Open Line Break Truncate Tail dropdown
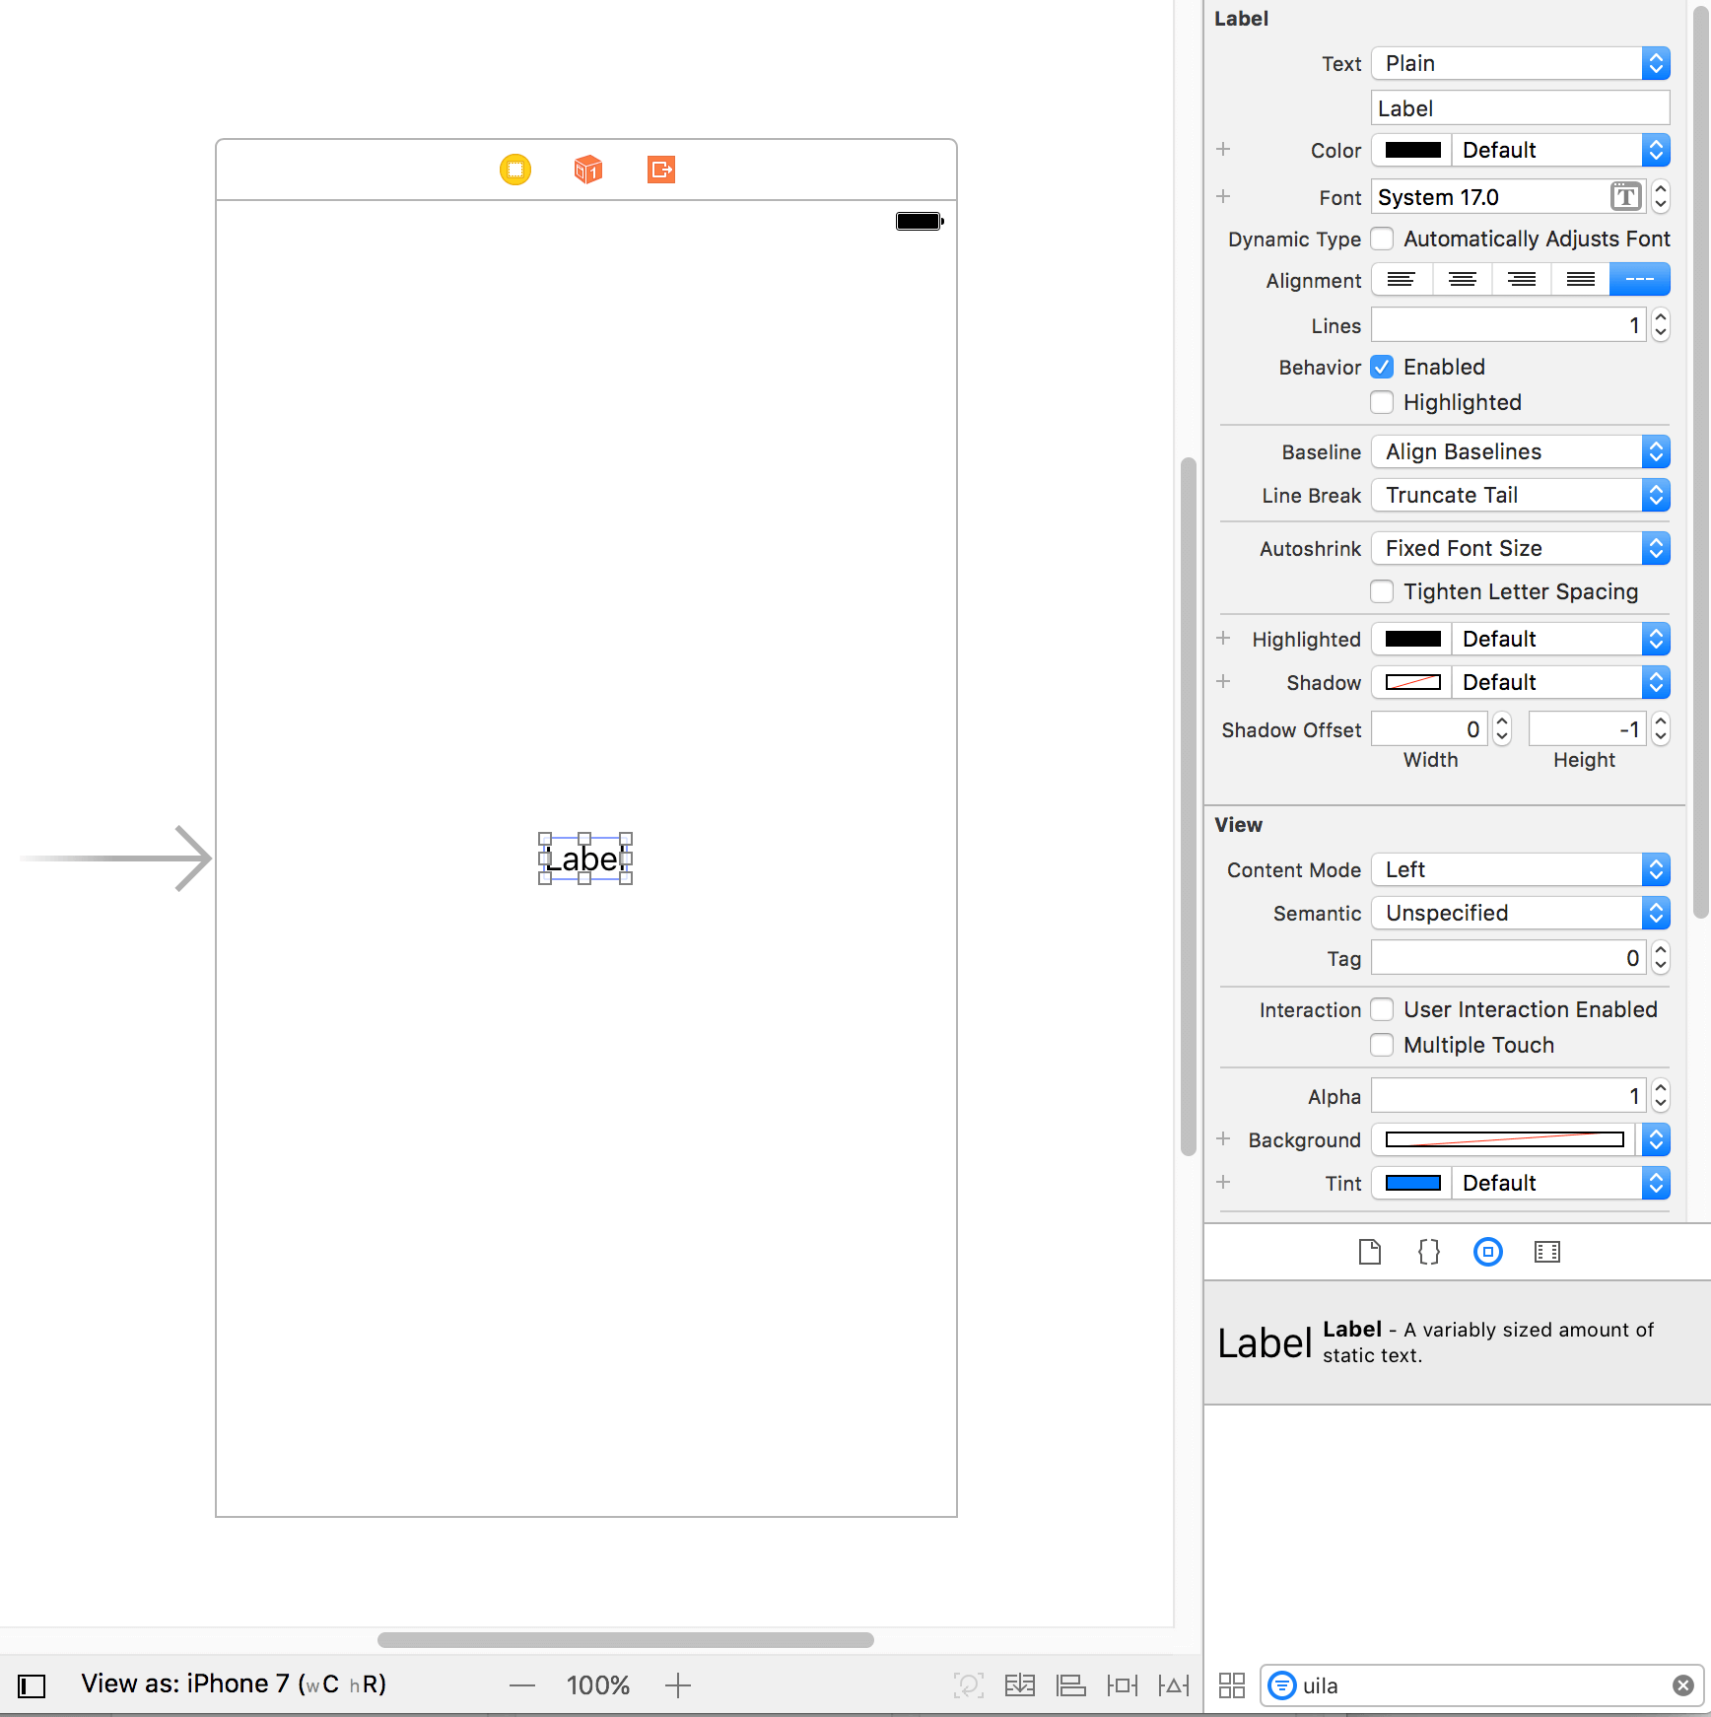This screenshot has height=1717, width=1711. pos(1521,495)
